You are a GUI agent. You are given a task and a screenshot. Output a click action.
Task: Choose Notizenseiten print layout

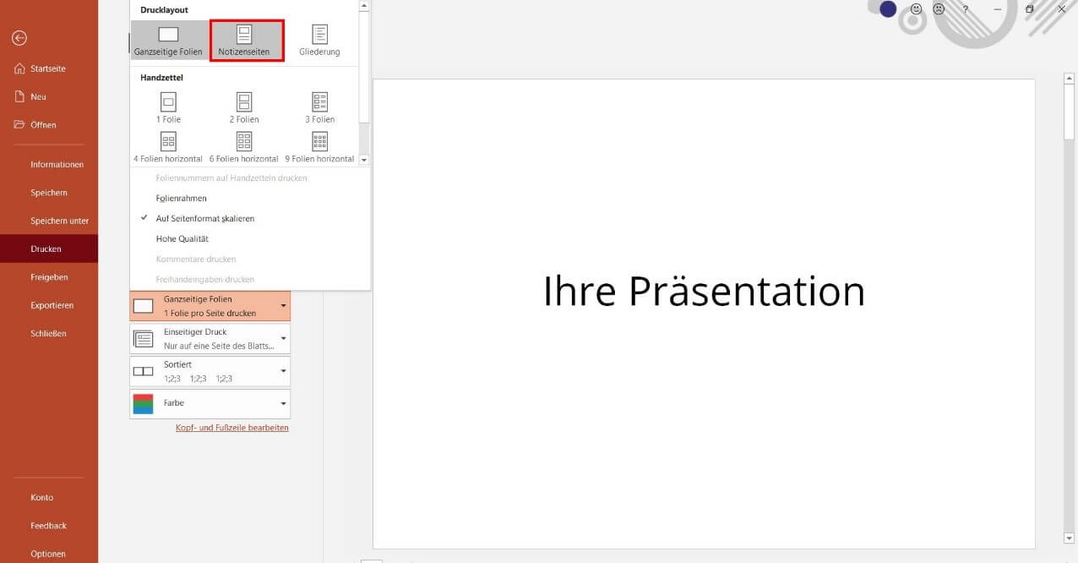coord(246,41)
